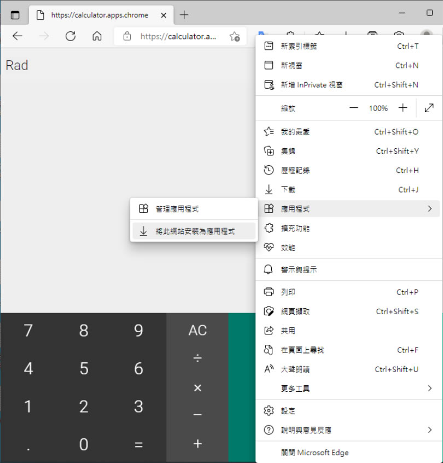Tap calculator digit 3

138,407
